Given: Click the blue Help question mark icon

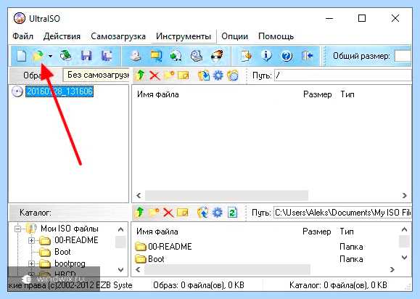Looking at the screenshot, I should coord(287,56).
